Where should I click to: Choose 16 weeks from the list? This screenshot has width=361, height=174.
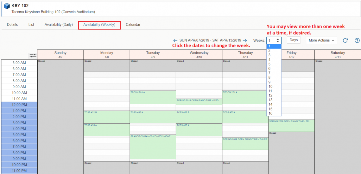(270, 114)
